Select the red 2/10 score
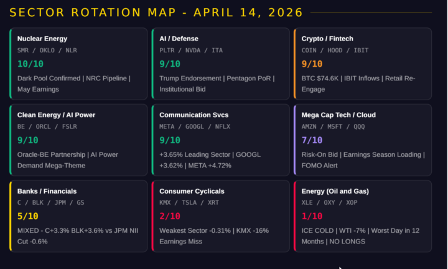Image resolution: width=448 pixels, height=269 pixels. pos(170,216)
